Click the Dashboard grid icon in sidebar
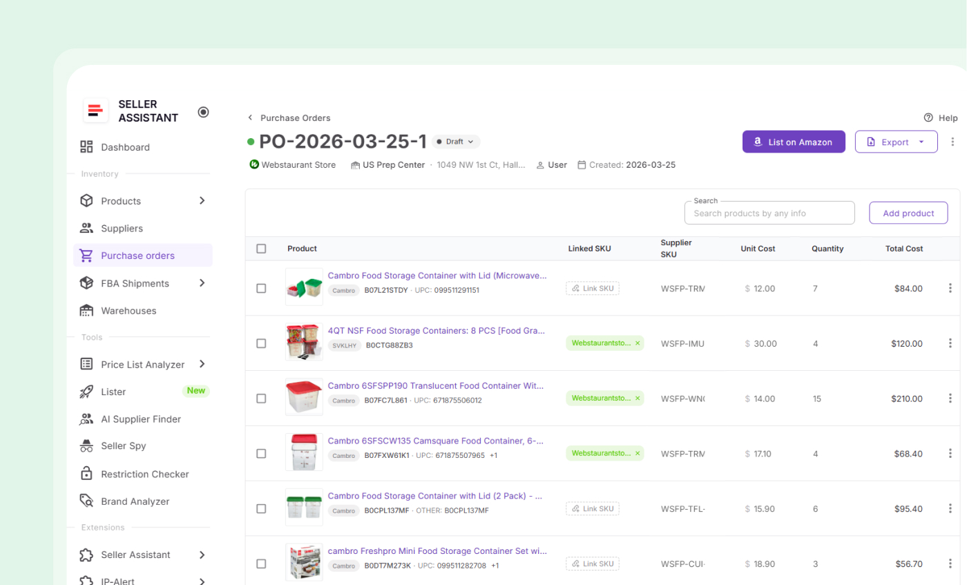The image size is (967, 585). click(x=86, y=147)
